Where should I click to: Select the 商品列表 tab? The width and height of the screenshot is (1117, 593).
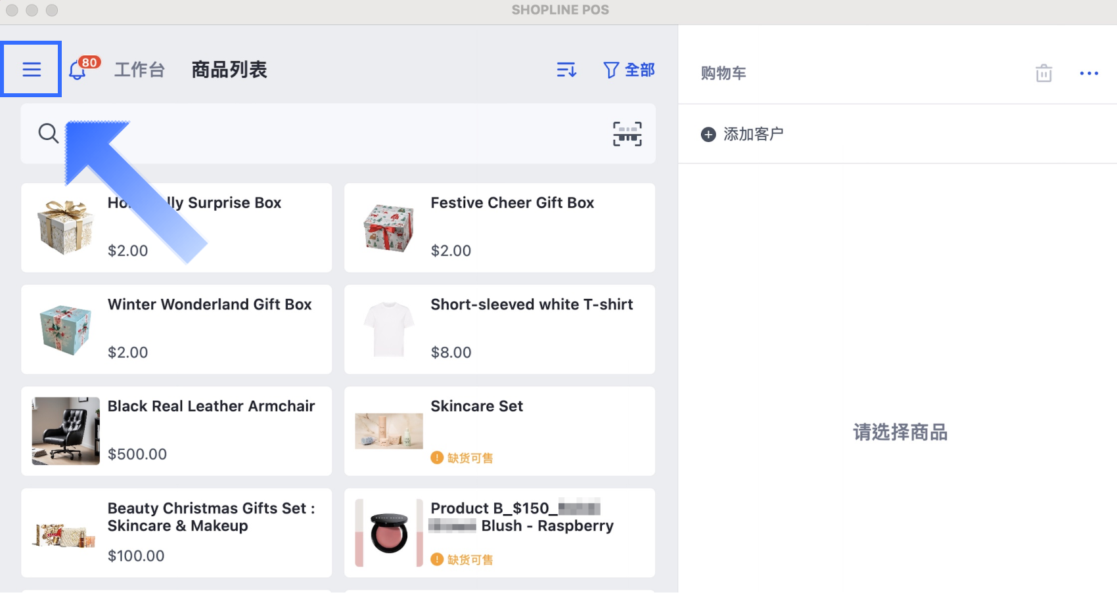point(229,70)
